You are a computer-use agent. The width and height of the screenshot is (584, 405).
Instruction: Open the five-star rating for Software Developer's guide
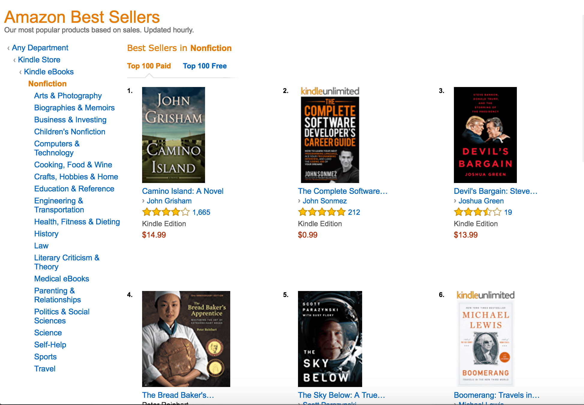(x=322, y=212)
